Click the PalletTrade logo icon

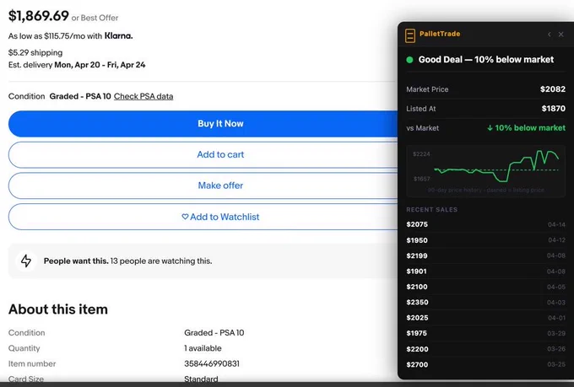click(410, 35)
